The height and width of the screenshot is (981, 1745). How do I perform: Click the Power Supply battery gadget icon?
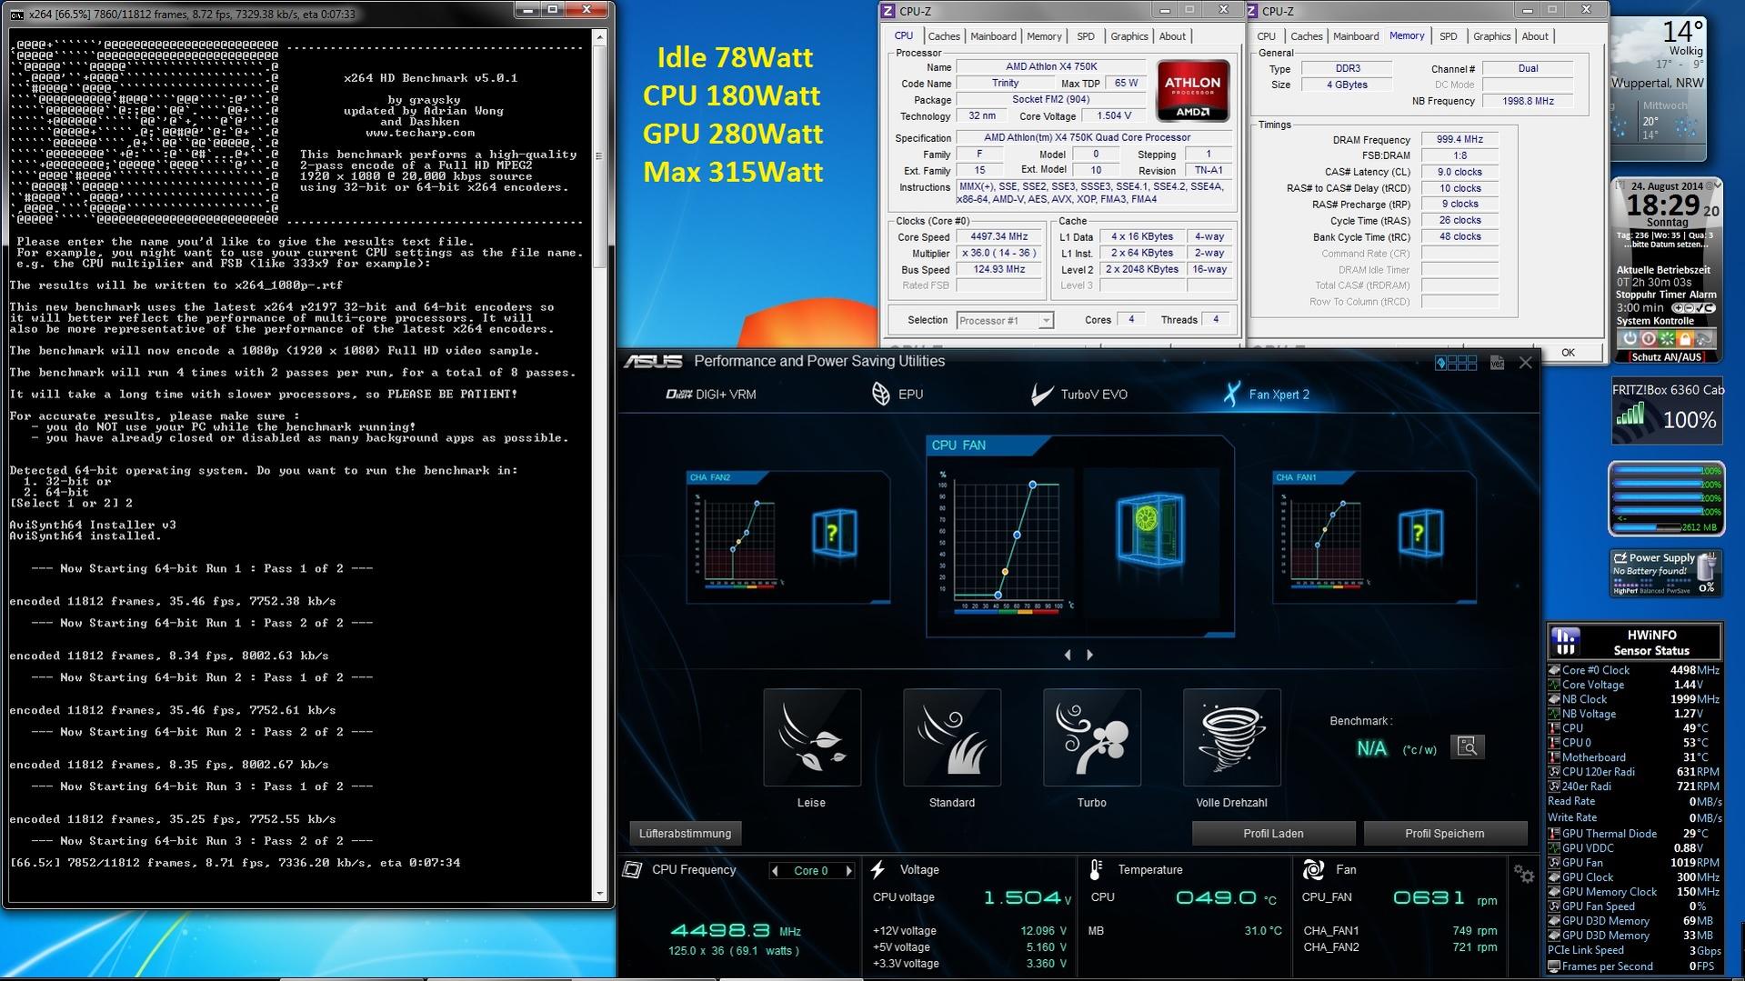[1708, 567]
